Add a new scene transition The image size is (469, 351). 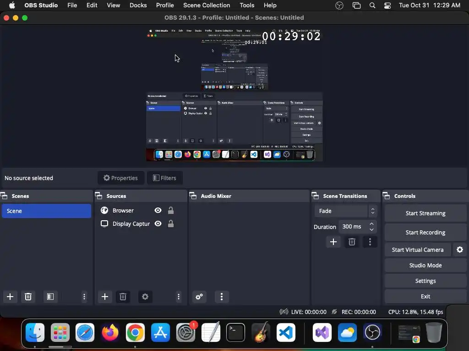pos(333,242)
